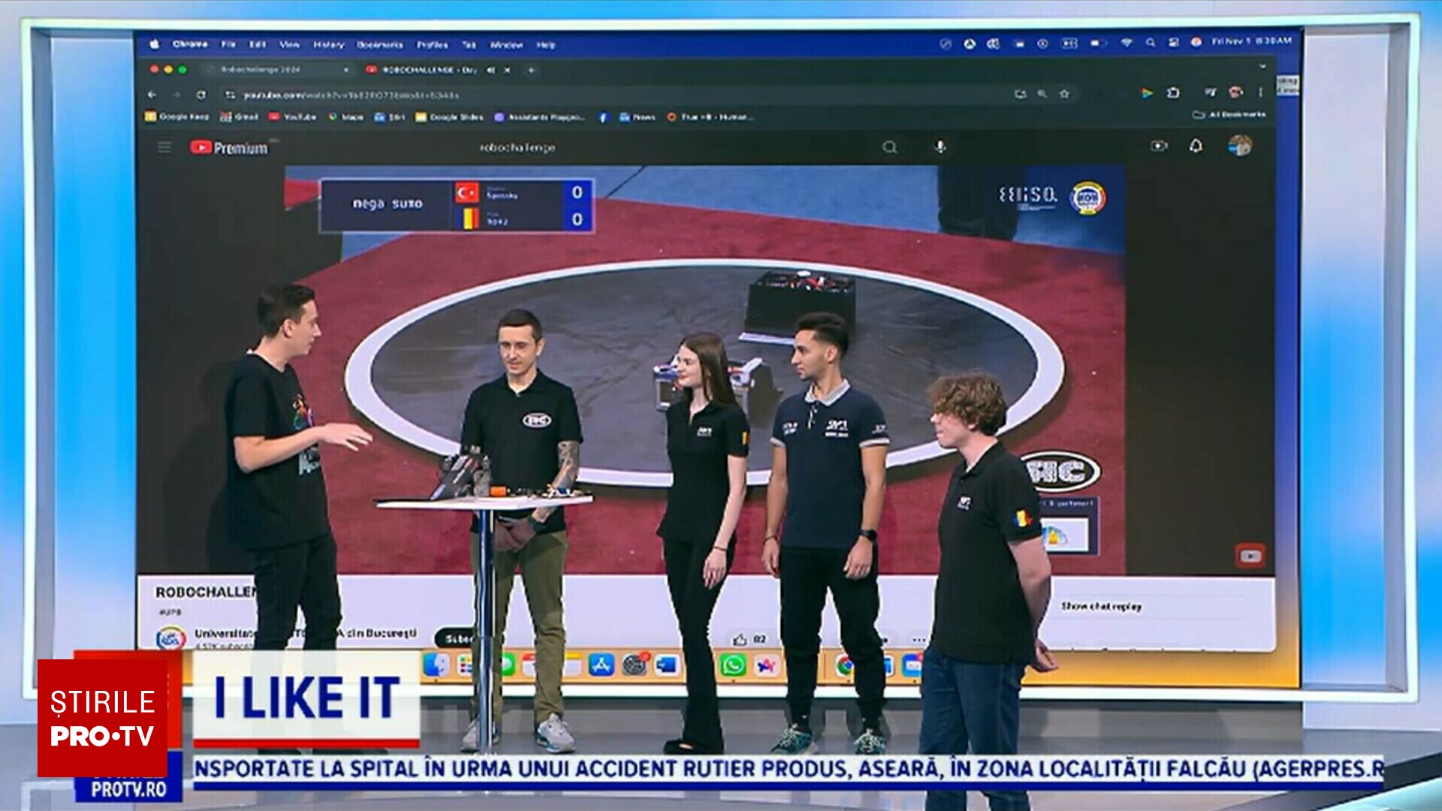The width and height of the screenshot is (1442, 811).
Task: Open the Facebook bookmark icon
Action: tap(602, 117)
